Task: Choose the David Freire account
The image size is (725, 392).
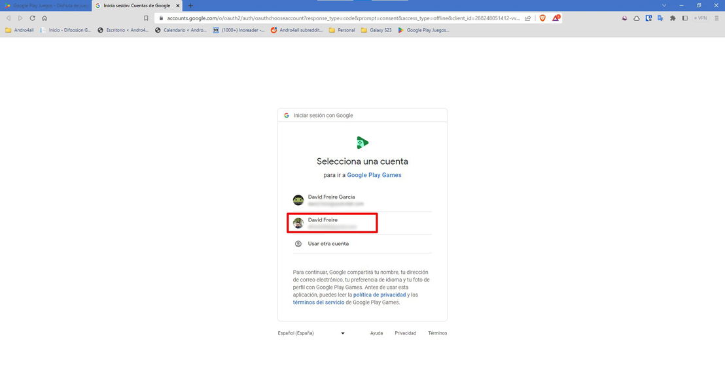Action: click(x=362, y=223)
